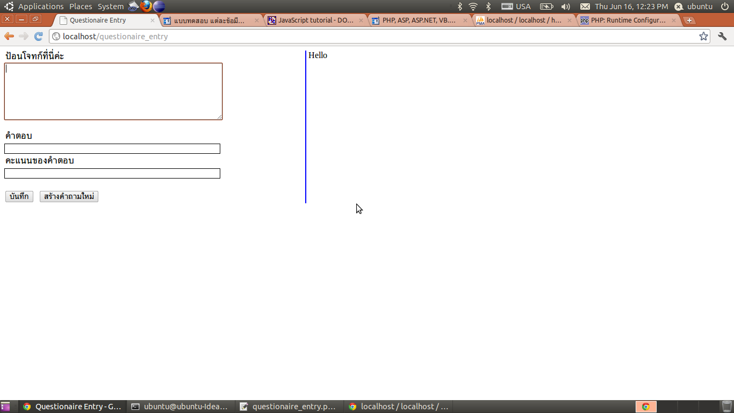Click the คะแนนของคำตอบ label

pos(39,161)
